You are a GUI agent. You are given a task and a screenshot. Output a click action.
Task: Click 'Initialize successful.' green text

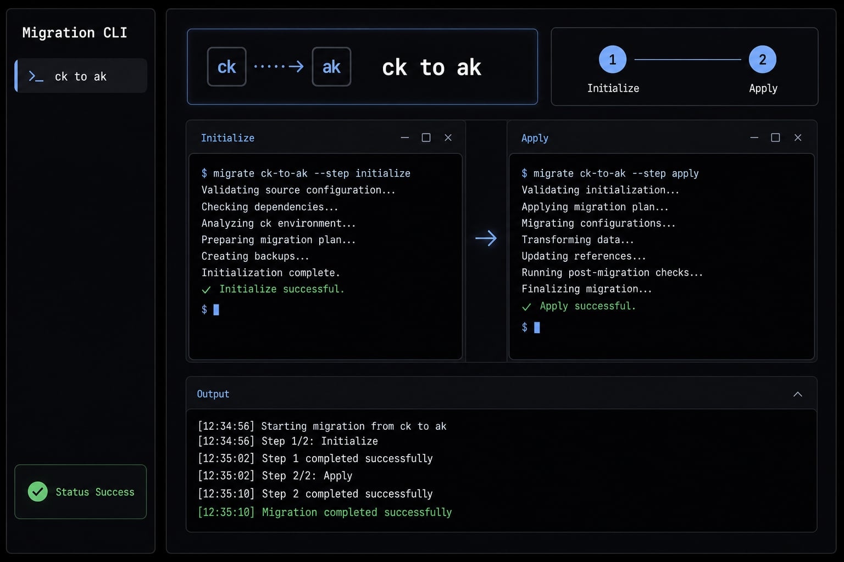(x=282, y=289)
